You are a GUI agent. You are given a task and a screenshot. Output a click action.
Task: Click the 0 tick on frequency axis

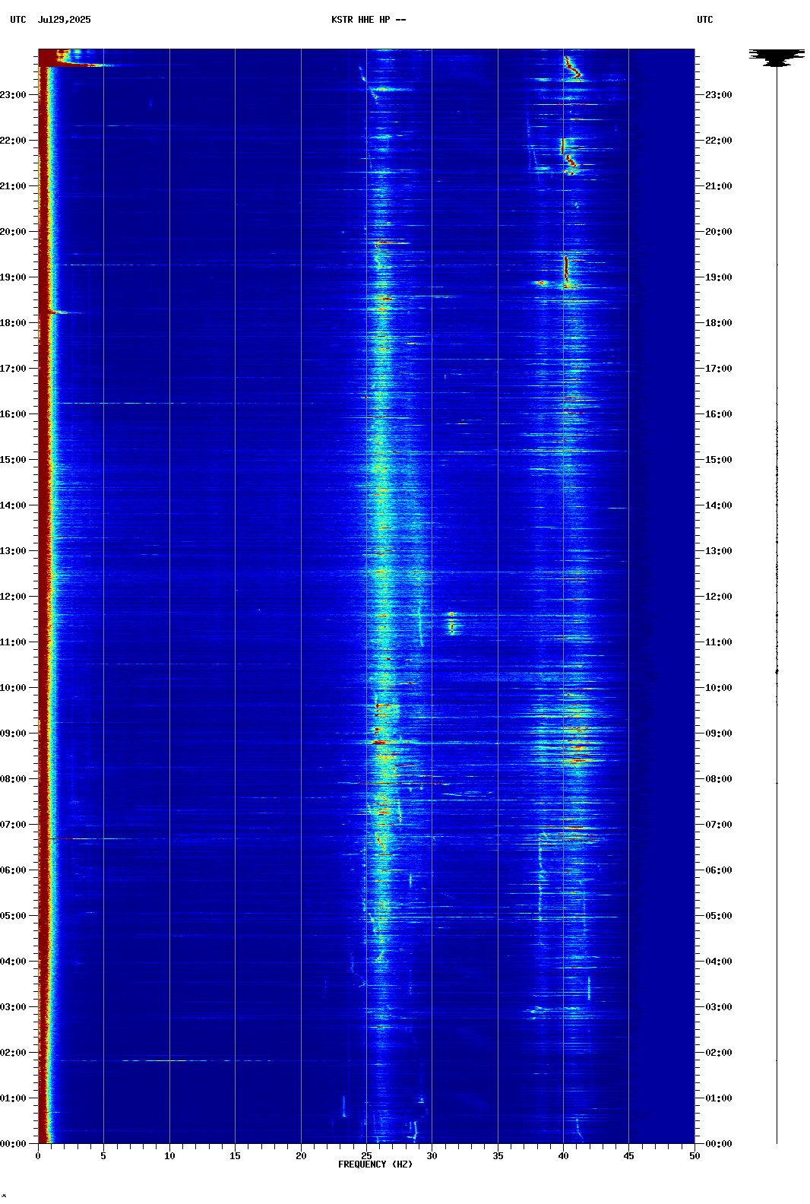(38, 1156)
